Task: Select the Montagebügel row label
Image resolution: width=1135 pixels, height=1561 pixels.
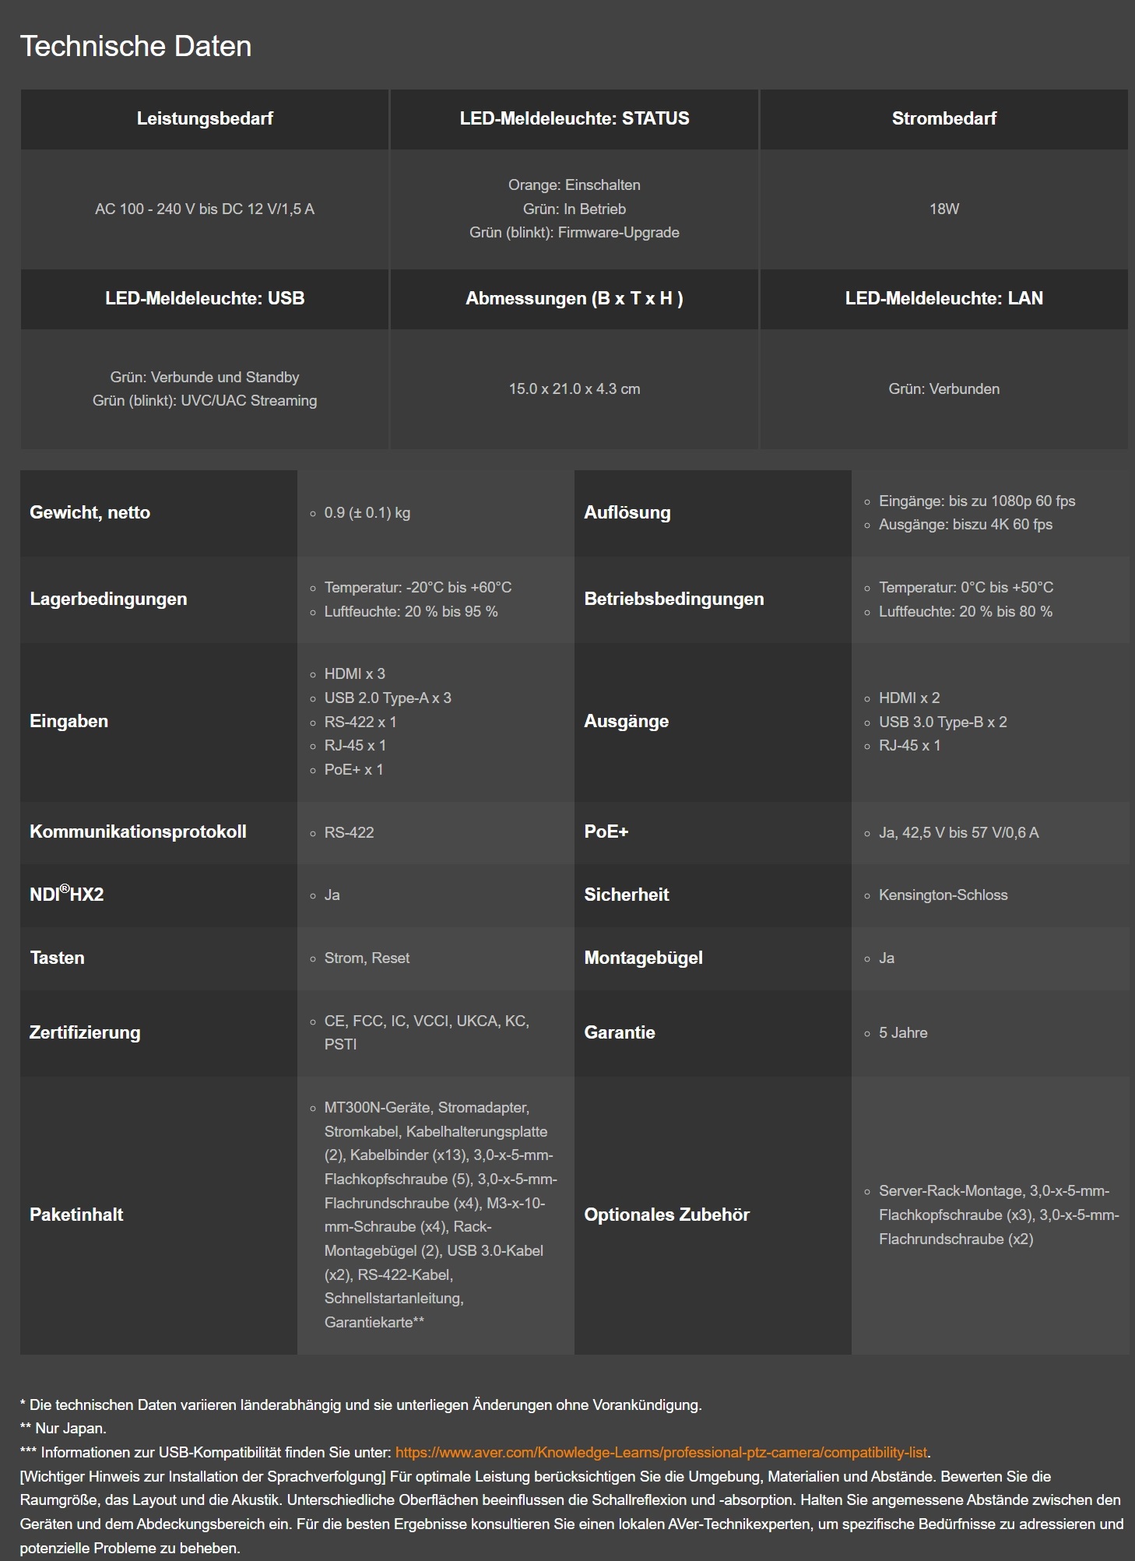Action: coord(643,958)
